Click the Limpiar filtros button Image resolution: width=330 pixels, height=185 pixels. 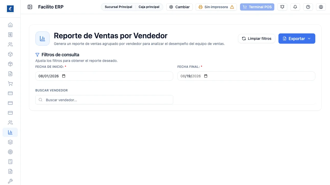pos(257,39)
